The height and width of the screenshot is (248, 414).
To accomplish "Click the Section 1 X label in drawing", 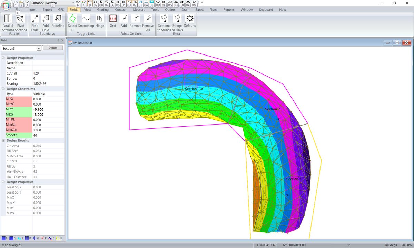I will [194, 89].
